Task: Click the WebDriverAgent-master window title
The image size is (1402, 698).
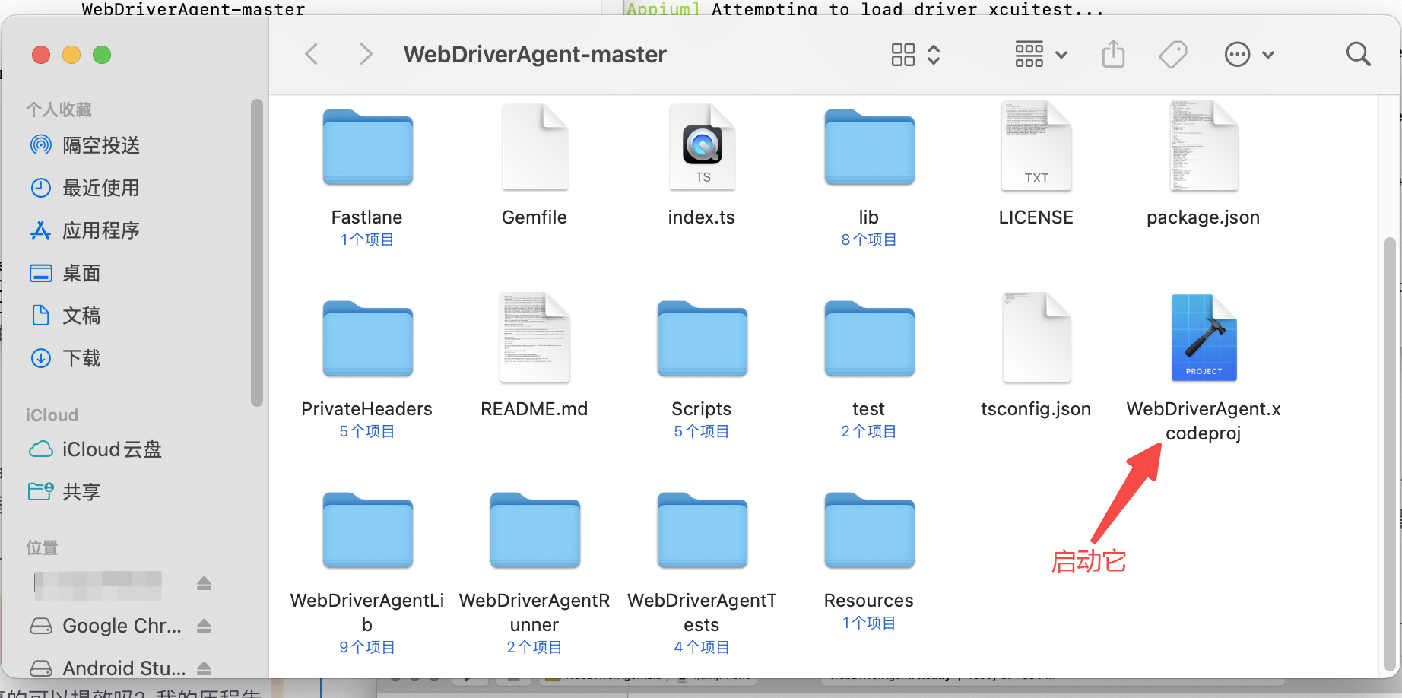Action: [535, 54]
